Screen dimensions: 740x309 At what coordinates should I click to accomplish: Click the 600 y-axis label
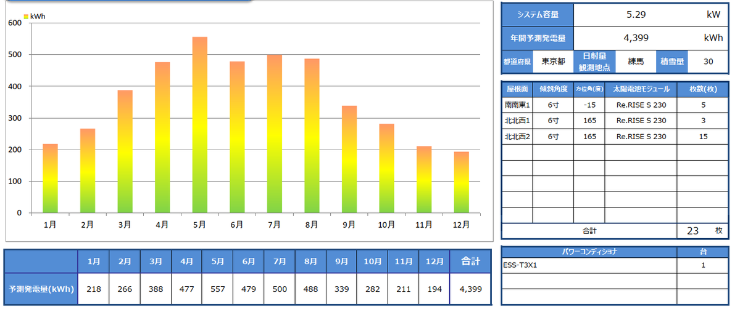coord(15,23)
